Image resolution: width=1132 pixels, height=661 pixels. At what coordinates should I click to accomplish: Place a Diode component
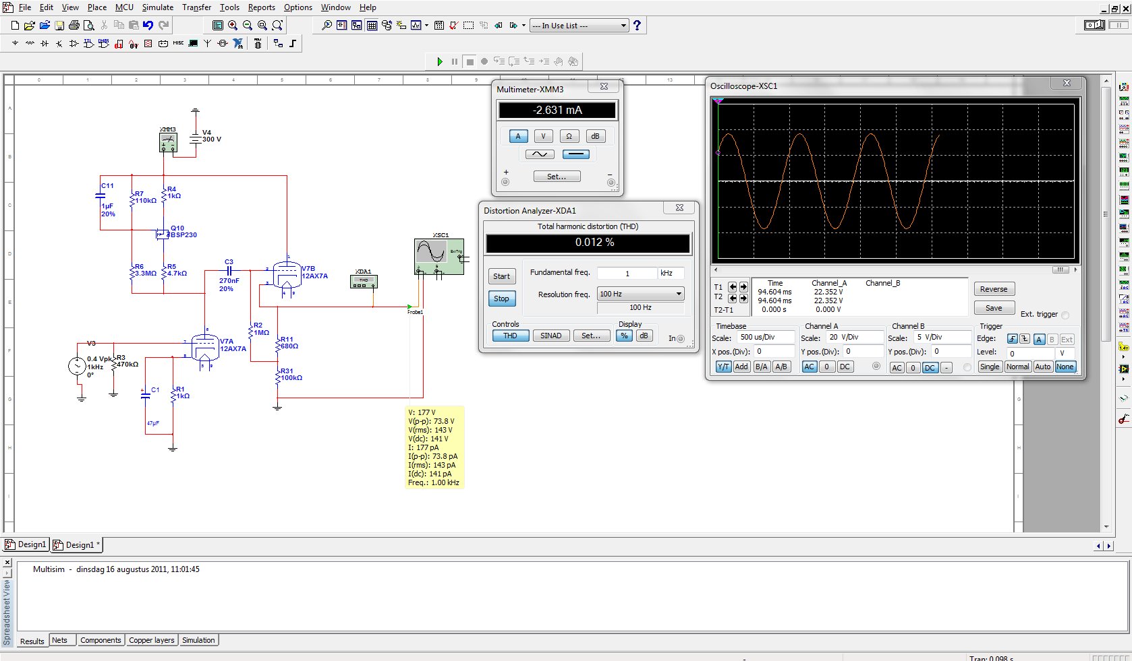[x=45, y=43]
